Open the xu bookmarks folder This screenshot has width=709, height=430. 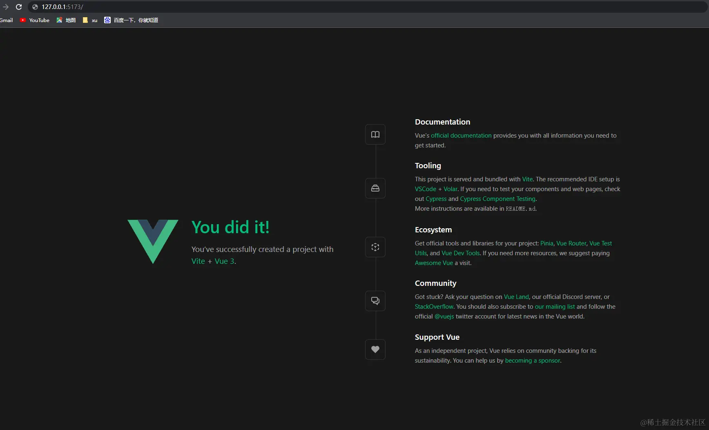point(90,20)
